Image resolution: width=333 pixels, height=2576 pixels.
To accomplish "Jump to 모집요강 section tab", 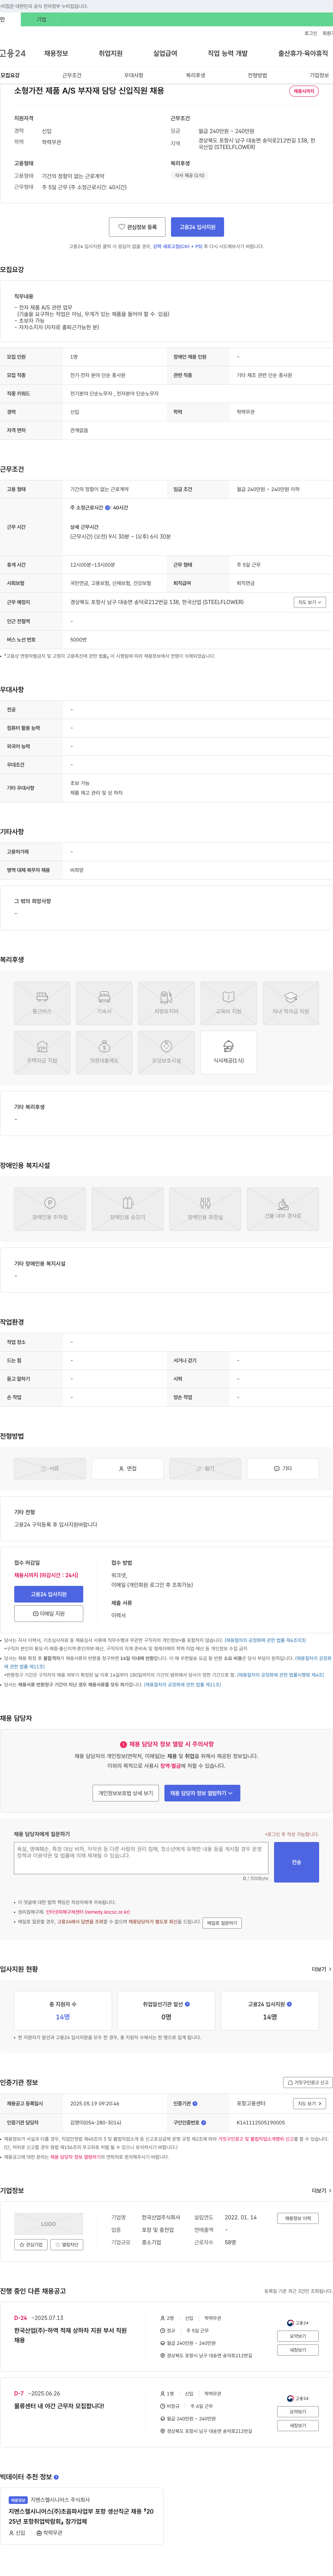I will click(x=10, y=75).
